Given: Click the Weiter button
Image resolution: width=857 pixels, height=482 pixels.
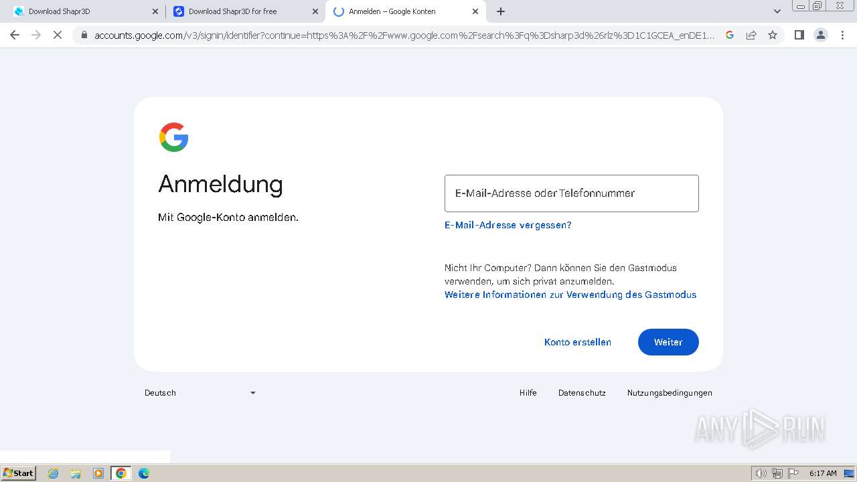Looking at the screenshot, I should pyautogui.click(x=668, y=342).
